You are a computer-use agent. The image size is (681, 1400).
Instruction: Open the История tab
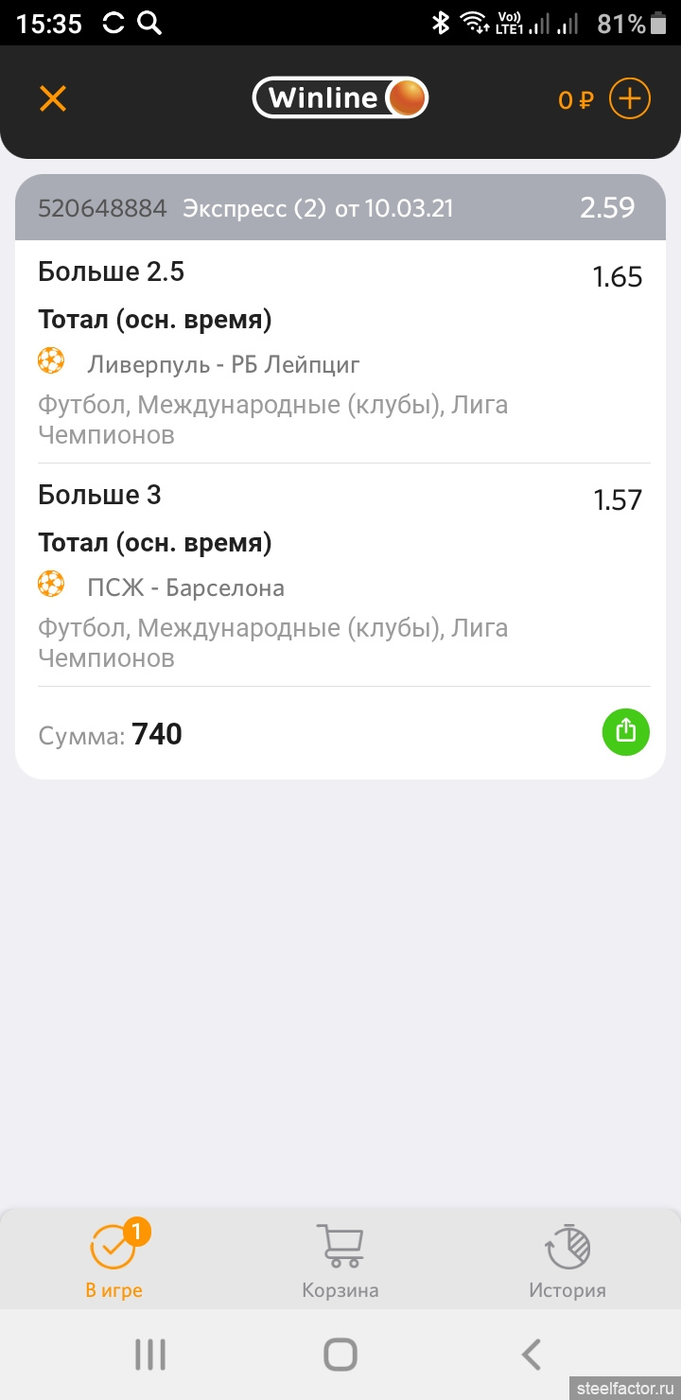click(567, 1260)
